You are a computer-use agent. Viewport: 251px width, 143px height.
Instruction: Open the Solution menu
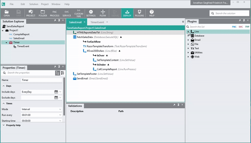click(34, 4)
